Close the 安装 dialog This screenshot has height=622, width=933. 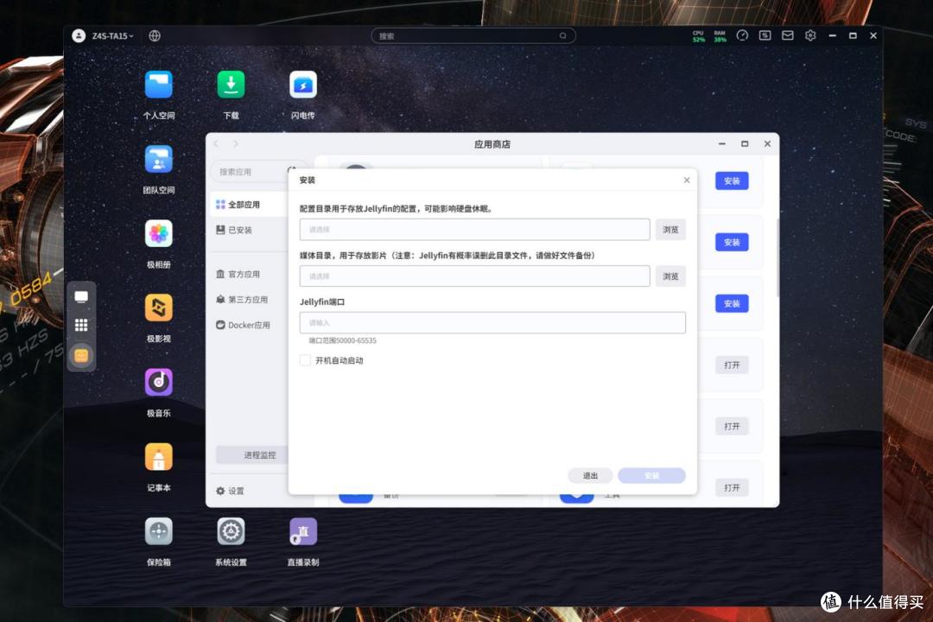pyautogui.click(x=687, y=180)
